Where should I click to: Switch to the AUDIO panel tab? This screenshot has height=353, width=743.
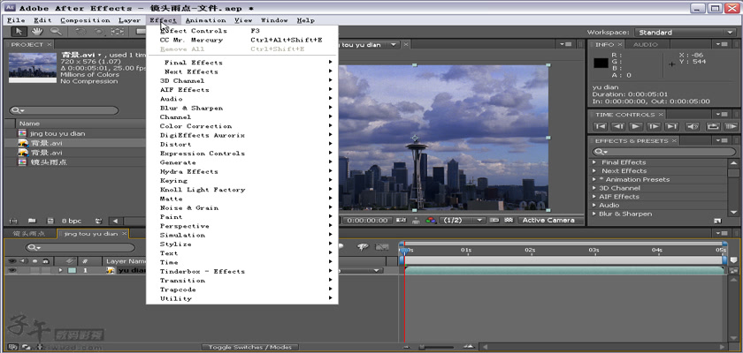[646, 44]
